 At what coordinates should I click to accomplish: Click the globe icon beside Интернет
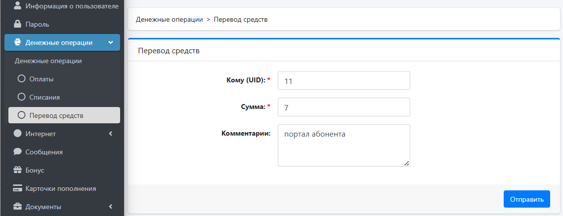pos(17,133)
